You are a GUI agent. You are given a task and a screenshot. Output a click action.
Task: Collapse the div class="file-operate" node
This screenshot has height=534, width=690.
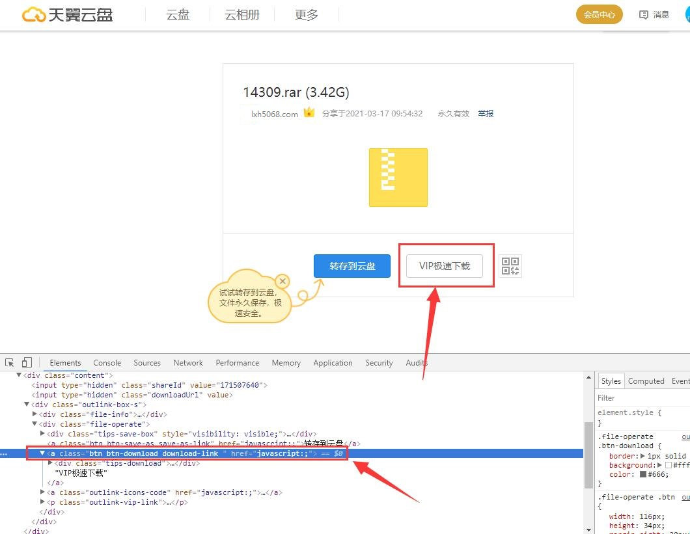tap(34, 423)
